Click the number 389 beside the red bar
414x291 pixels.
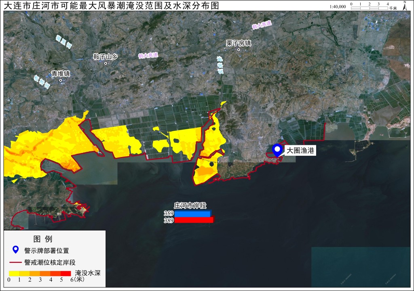pyautogui.click(x=169, y=220)
